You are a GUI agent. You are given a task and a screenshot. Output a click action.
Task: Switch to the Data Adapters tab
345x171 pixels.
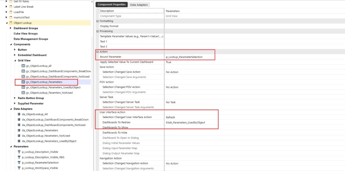point(139,5)
